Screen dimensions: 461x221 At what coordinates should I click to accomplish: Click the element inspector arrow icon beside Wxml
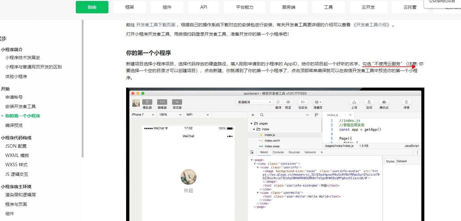252,152
